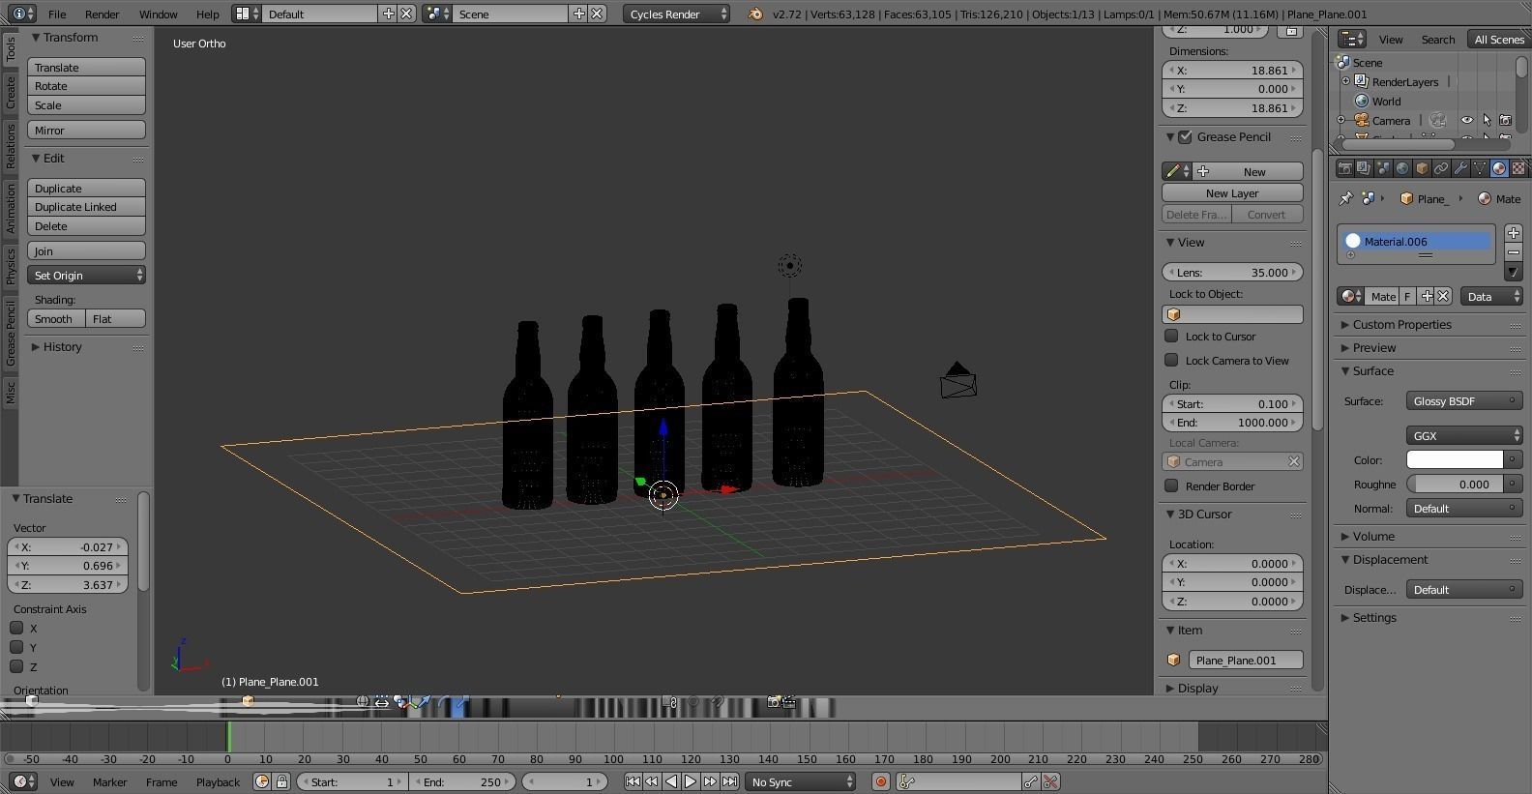Open the Modifiers wrench properties tab

1460,168
